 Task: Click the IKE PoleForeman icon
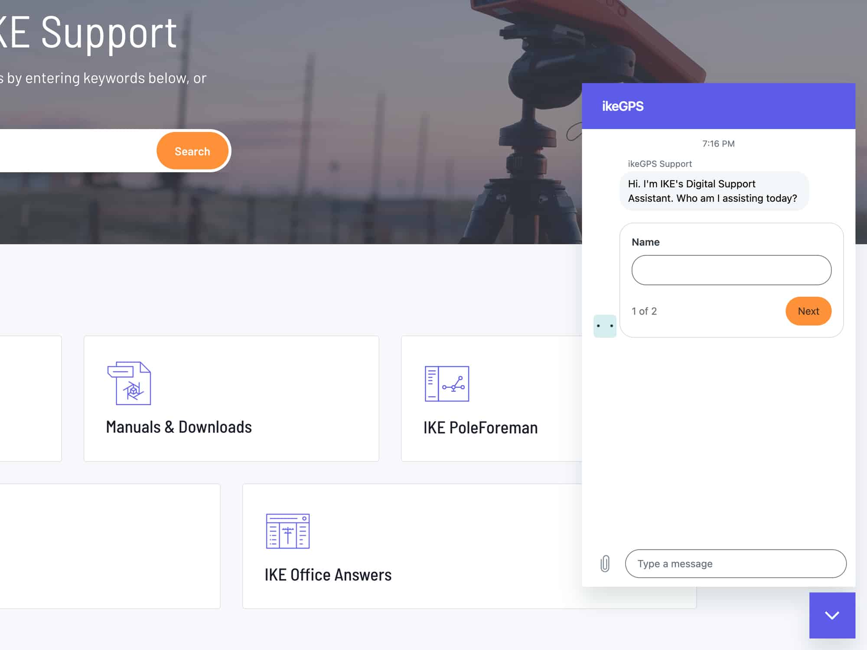tap(447, 383)
